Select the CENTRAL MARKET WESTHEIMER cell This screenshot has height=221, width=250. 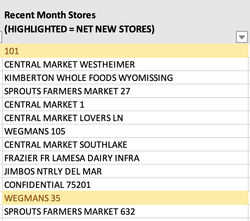point(125,64)
